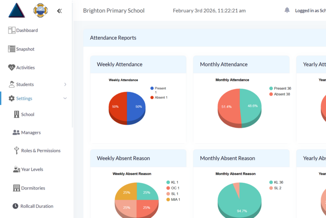Click the Dashboard icon in sidebar
This screenshot has width=326, height=218.
11,30
